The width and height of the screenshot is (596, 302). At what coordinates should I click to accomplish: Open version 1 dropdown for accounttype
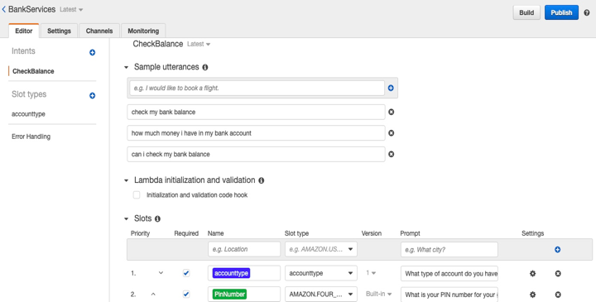371,273
